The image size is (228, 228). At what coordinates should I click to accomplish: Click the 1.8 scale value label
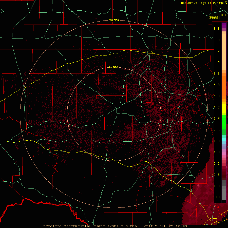217,141
